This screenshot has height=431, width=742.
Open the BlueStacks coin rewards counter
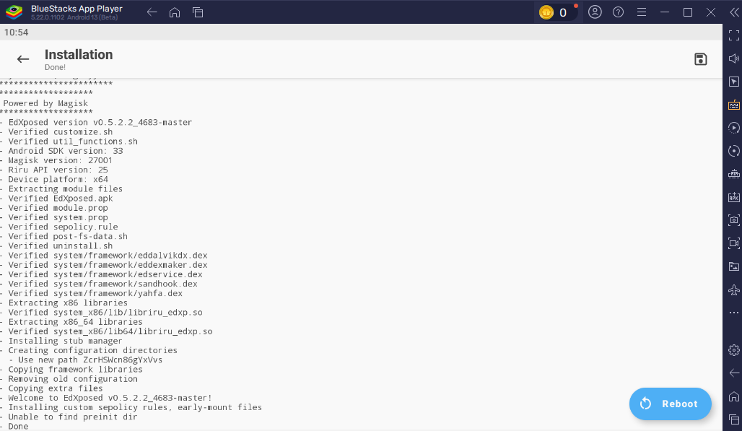point(556,12)
